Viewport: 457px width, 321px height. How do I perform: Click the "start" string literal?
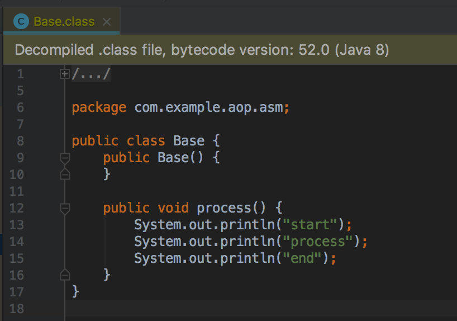(x=310, y=225)
